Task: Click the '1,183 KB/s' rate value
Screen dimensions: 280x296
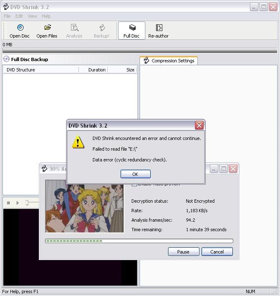Action: click(x=197, y=211)
